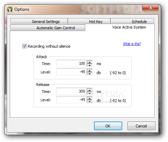Click the Attack (-92 to 0) range text
Viewport: 168px width, 142px height.
pos(118,73)
